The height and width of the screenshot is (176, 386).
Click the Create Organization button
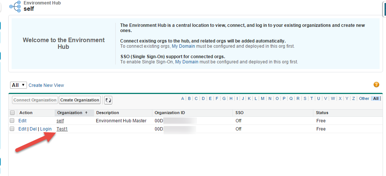point(80,100)
